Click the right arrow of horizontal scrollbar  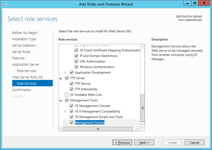point(138,129)
